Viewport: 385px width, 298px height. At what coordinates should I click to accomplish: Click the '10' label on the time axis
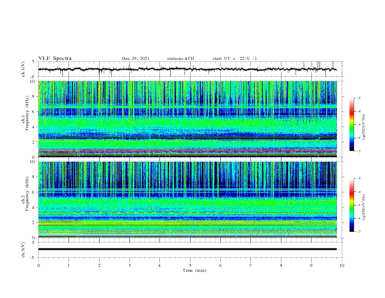point(342,265)
